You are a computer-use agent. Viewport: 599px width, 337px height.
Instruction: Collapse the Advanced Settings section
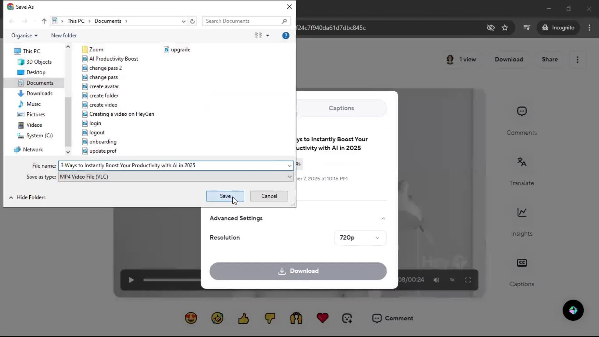(383, 218)
